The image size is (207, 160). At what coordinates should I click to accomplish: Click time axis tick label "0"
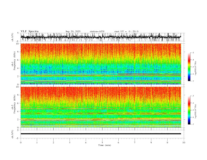tap(21, 142)
